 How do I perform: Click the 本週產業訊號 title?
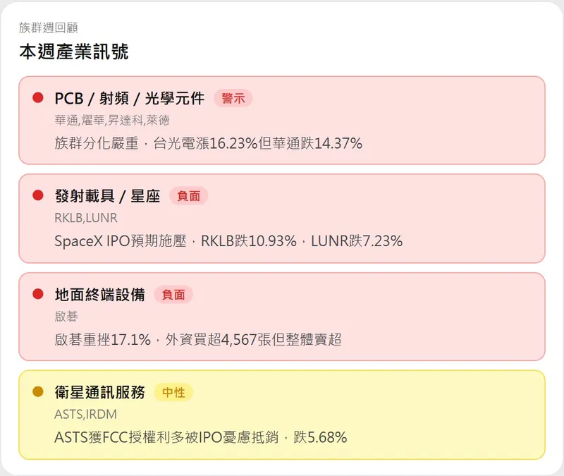(x=73, y=51)
